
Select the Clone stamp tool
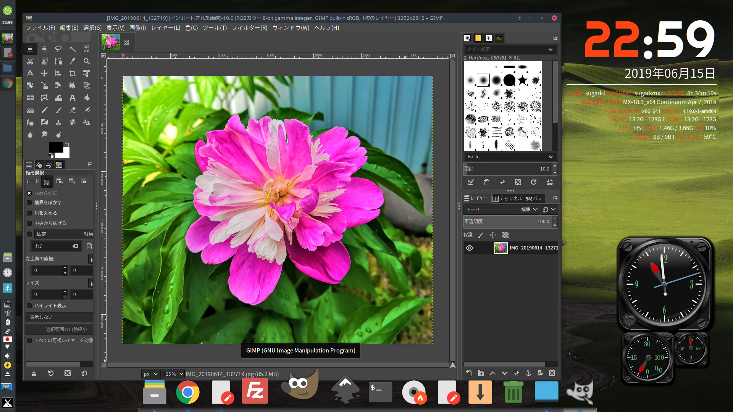tap(58, 122)
